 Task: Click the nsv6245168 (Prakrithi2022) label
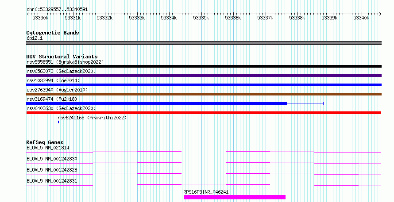pos(92,118)
